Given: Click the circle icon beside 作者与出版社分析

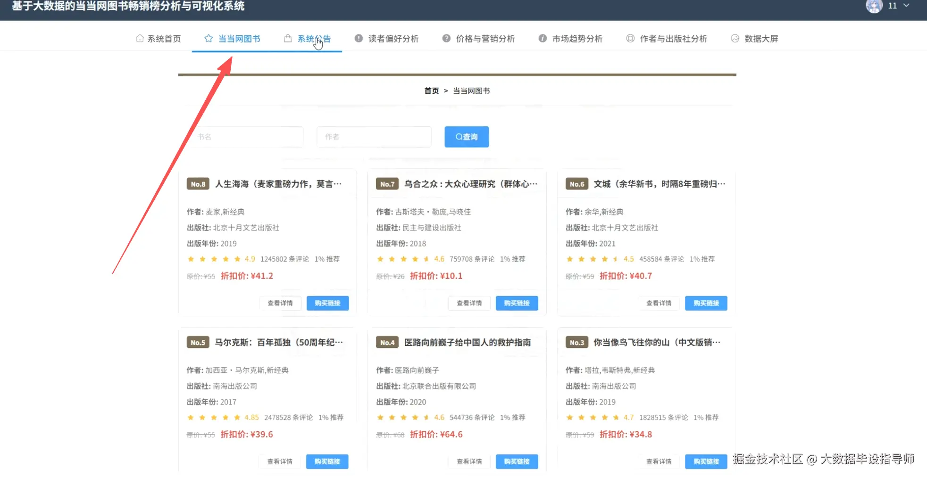Looking at the screenshot, I should tap(630, 39).
